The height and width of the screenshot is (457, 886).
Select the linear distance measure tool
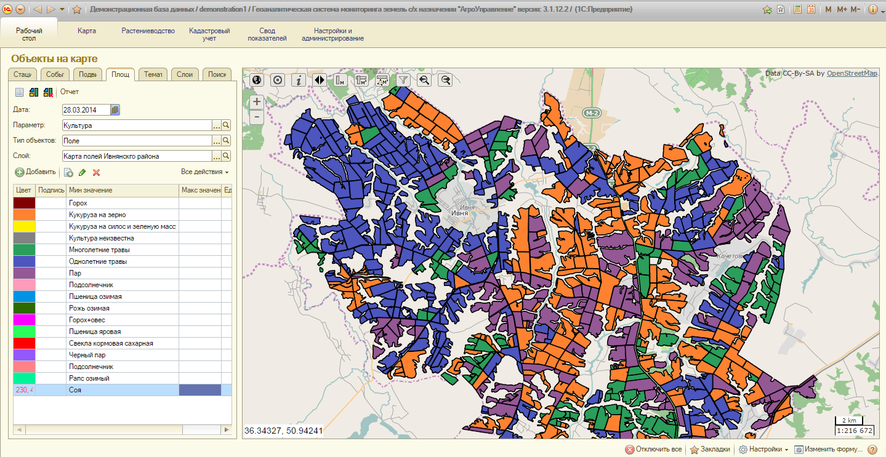click(340, 80)
